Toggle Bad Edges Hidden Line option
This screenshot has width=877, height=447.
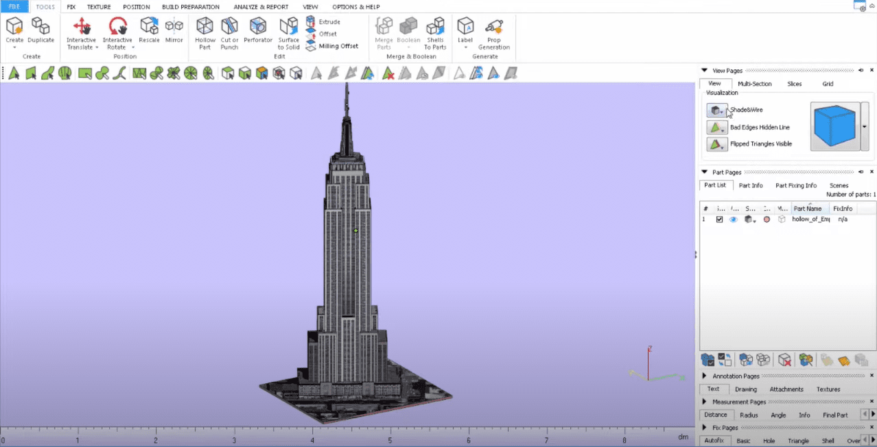click(x=717, y=128)
